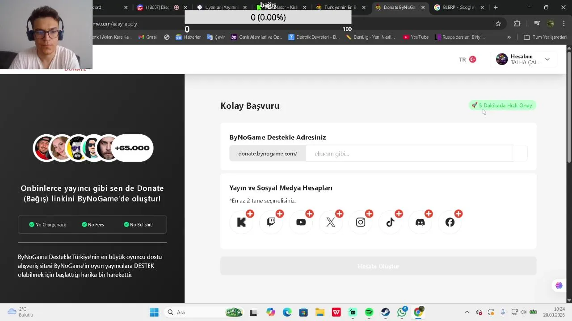This screenshot has height=321, width=572.
Task: Switch language with the TR flag
Action: pos(467,59)
